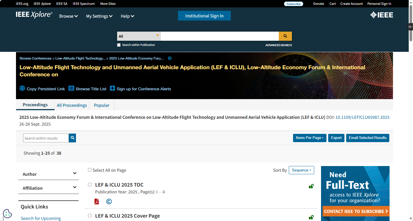The height and width of the screenshot is (221, 413).
Task: Click the green open-access lock for TOC
Action: coord(311,186)
